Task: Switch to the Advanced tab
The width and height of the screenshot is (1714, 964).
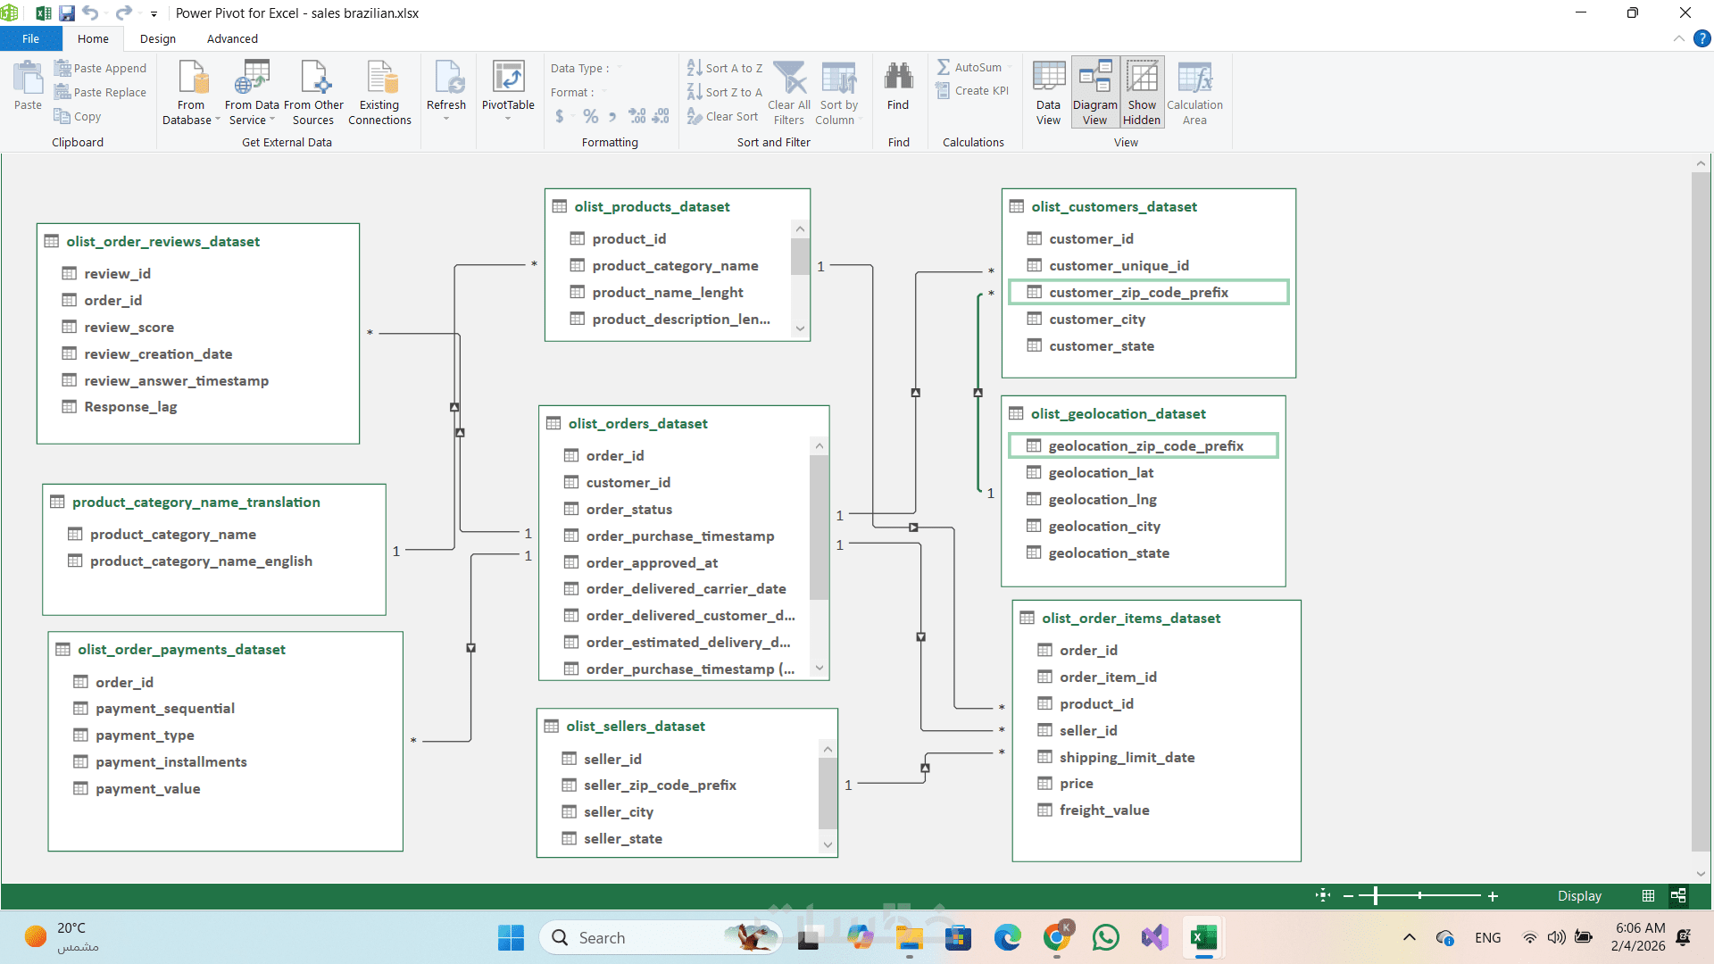Action: coord(232,38)
